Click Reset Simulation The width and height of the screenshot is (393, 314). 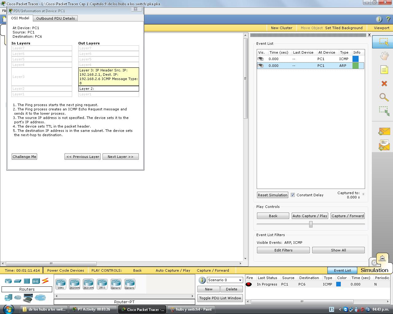pyautogui.click(x=273, y=195)
